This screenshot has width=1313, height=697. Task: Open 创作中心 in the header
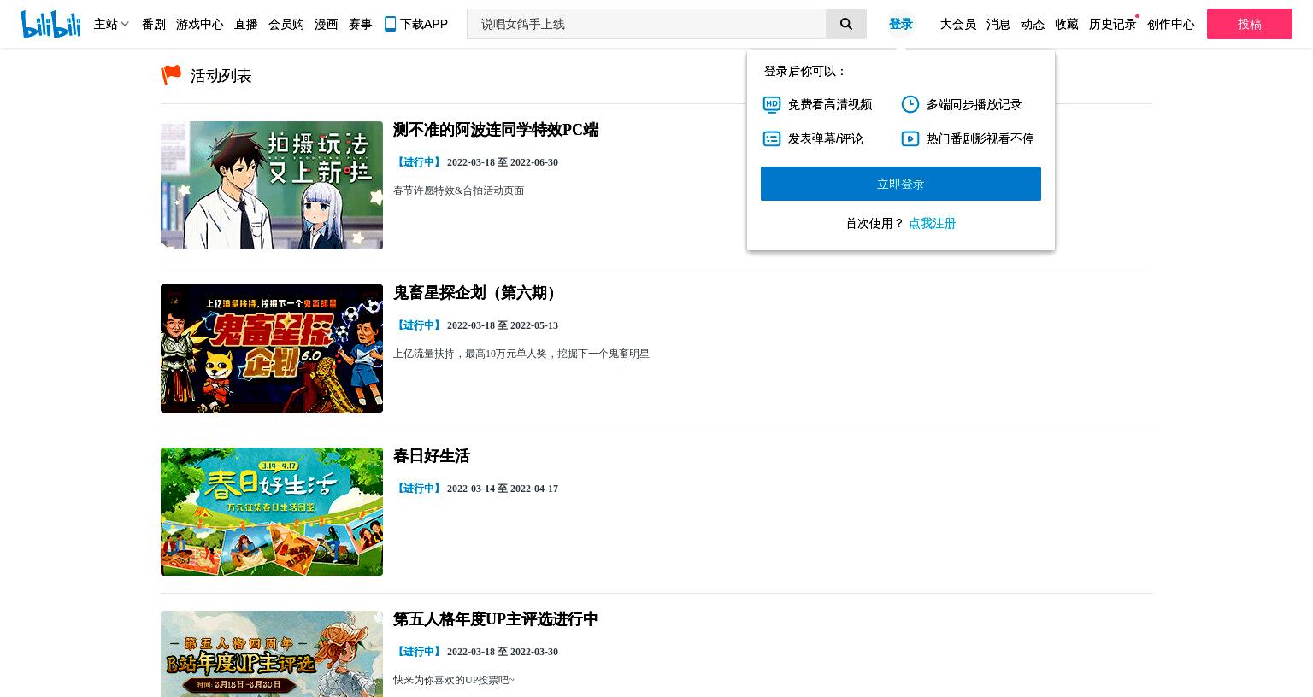[x=1171, y=24]
